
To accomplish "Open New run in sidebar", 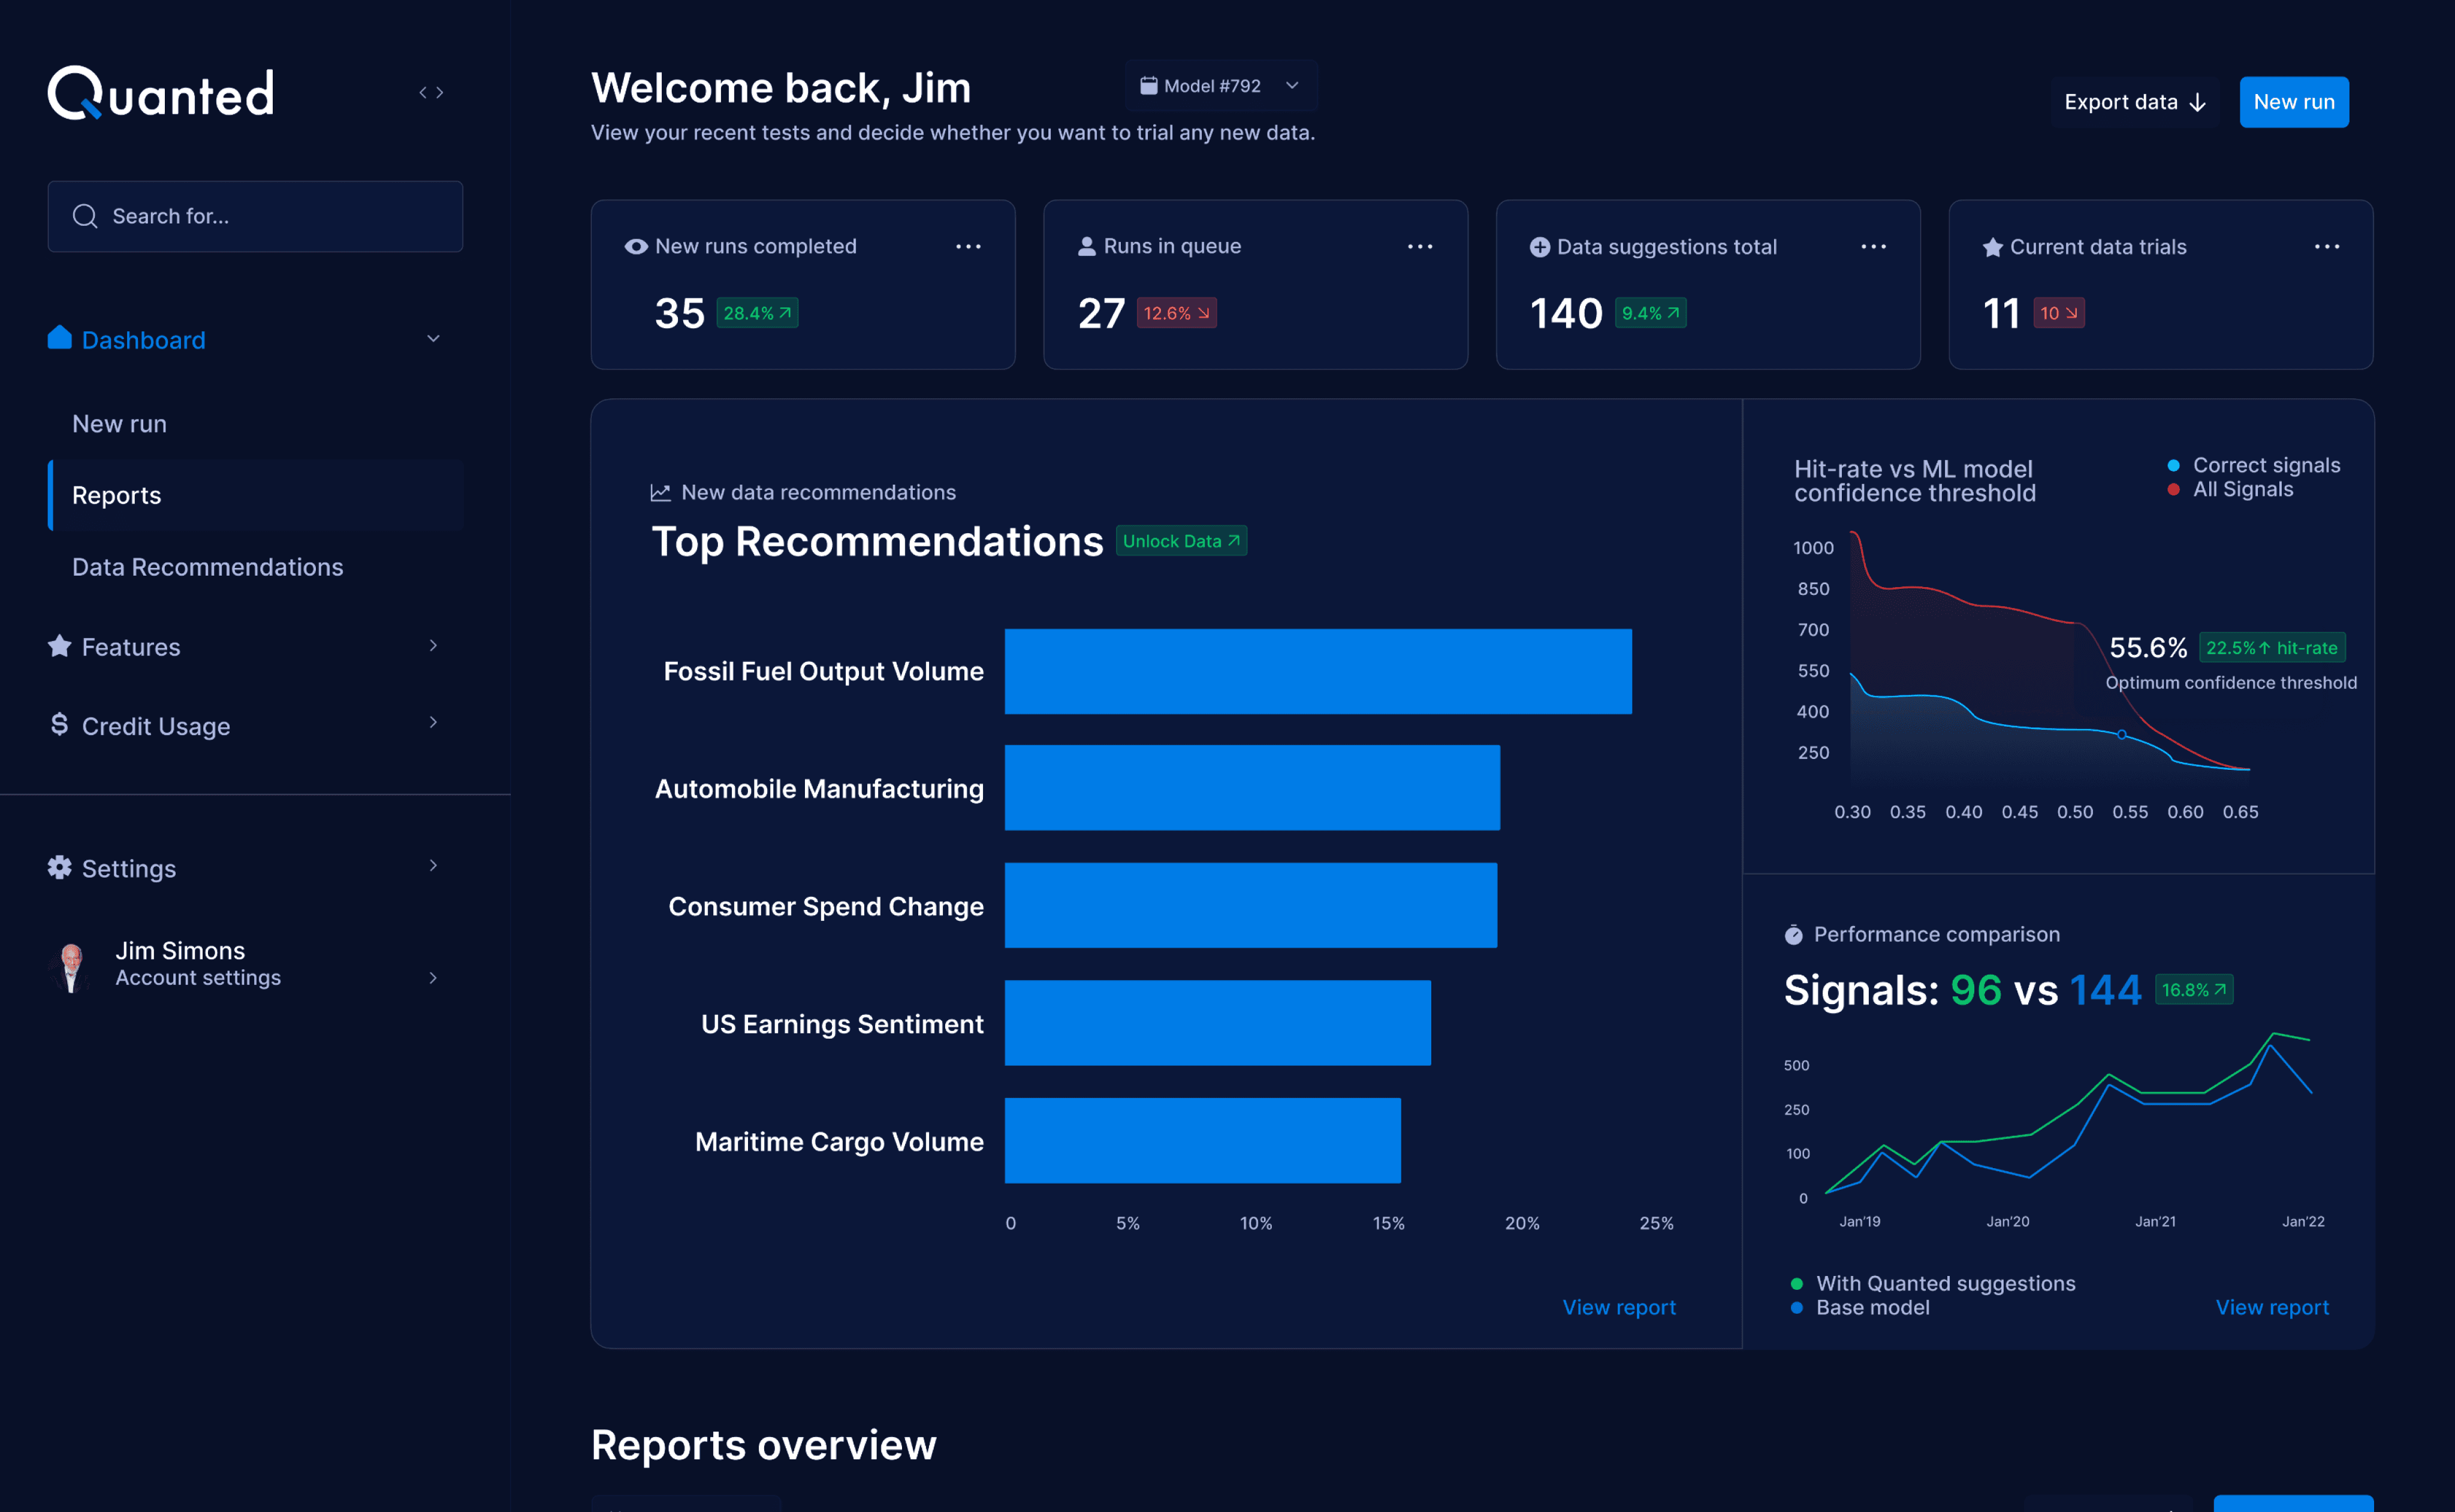I will click(x=120, y=424).
